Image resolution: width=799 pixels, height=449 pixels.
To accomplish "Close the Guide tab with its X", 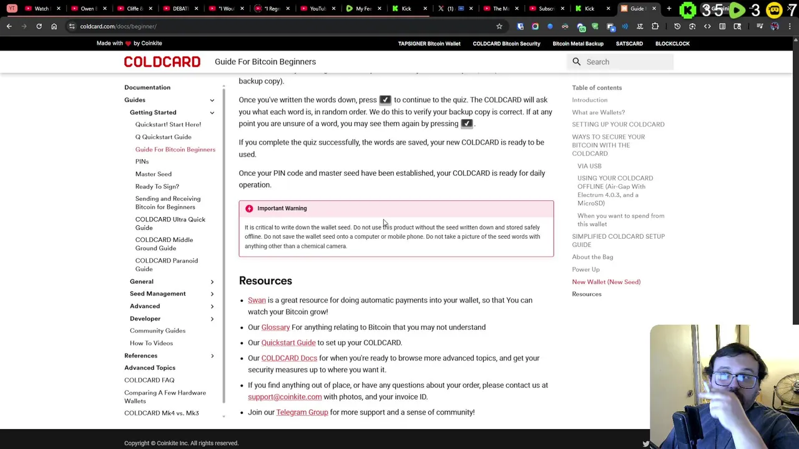I will tap(654, 9).
